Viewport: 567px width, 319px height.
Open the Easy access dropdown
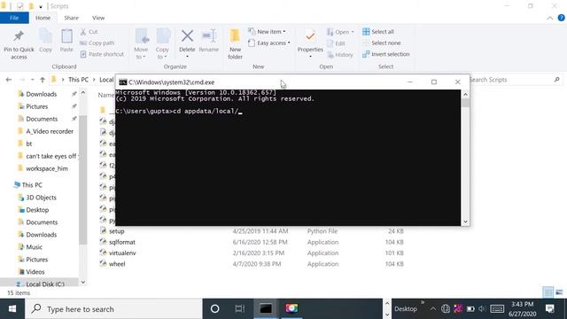coord(269,43)
